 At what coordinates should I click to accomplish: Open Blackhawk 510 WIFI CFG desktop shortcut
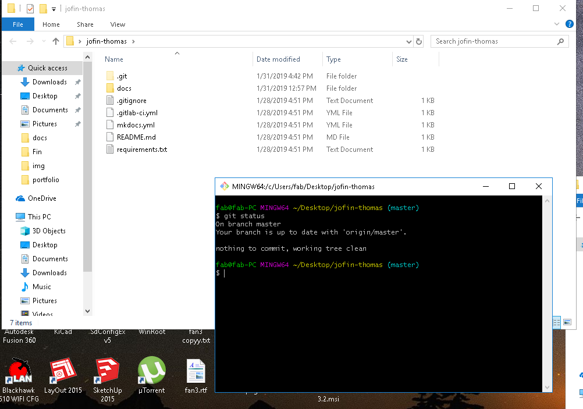pos(19,380)
